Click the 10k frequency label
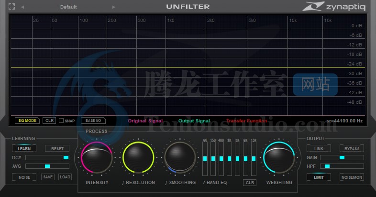 (x=293, y=21)
